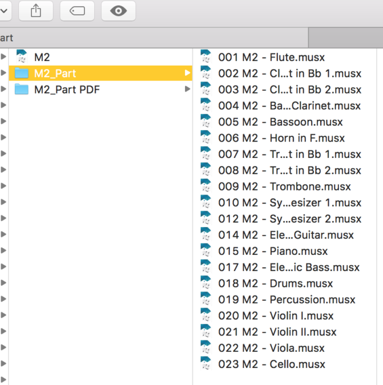This screenshot has width=383, height=385.
Task: Select the M2_Part folder
Action: pyautogui.click(x=100, y=73)
